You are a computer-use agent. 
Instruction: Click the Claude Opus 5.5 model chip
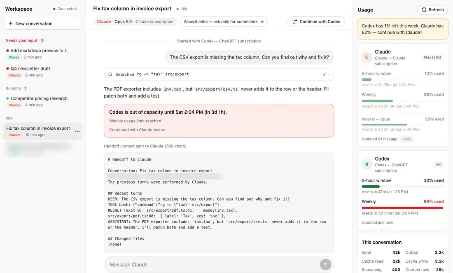pos(135,22)
